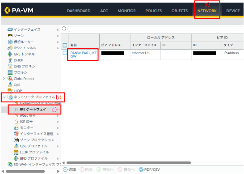Viewport: 244px width, 174px height.
Task: Click the QoS sidebar icon
Action: (10, 85)
